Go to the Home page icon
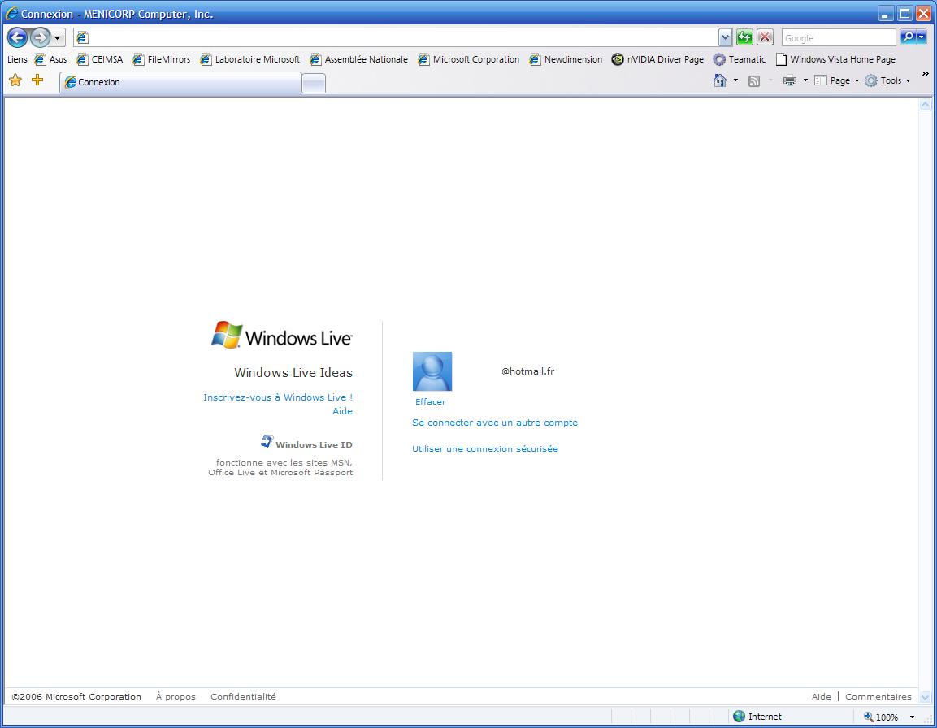Viewport: 937px width, 728px height. tap(720, 80)
